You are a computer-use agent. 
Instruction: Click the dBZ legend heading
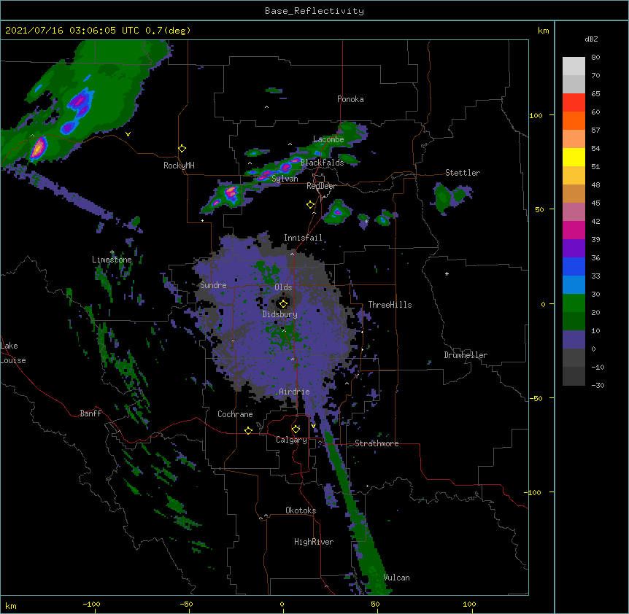591,39
